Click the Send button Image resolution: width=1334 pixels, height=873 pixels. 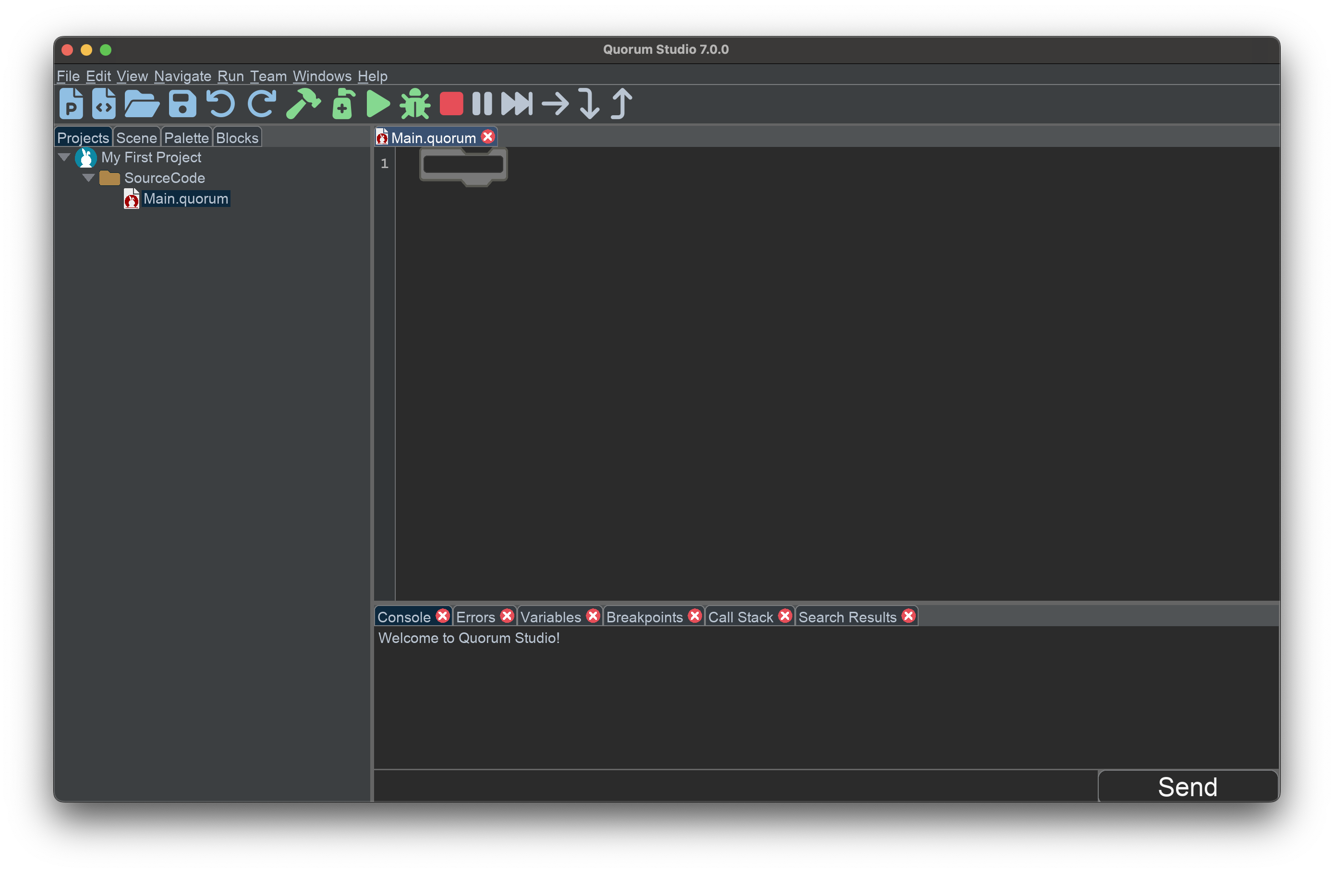pos(1188,787)
